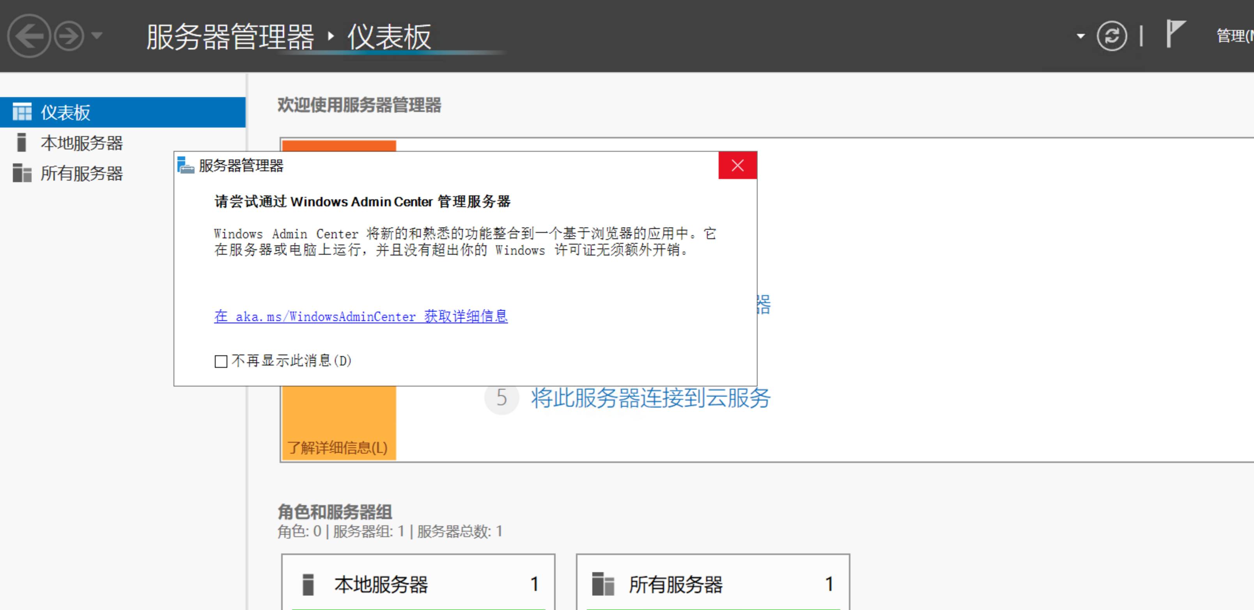Image resolution: width=1254 pixels, height=610 pixels.
Task: Select 所有服务器 in the sidebar
Action: [x=123, y=173]
